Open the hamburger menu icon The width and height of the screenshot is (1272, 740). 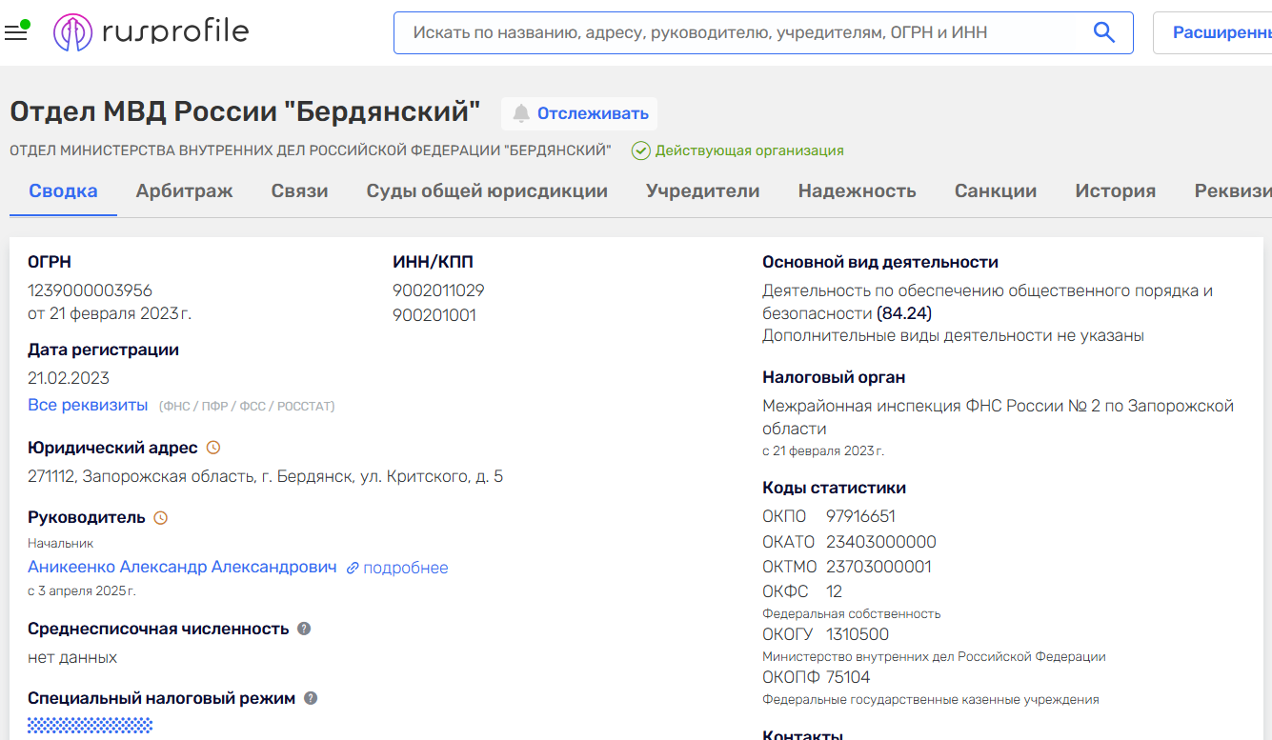pos(15,33)
